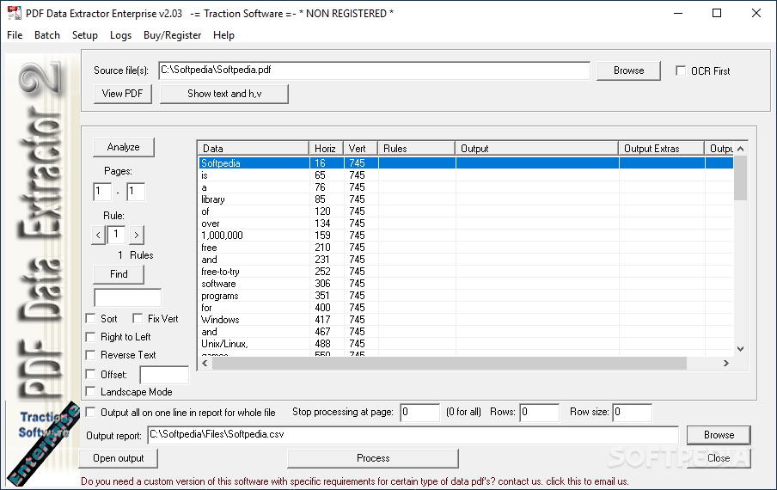Select the library row in data table
Image resolution: width=777 pixels, height=490 pixels.
pyautogui.click(x=466, y=199)
